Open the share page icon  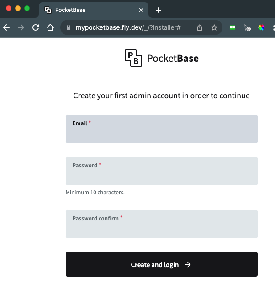point(200,27)
